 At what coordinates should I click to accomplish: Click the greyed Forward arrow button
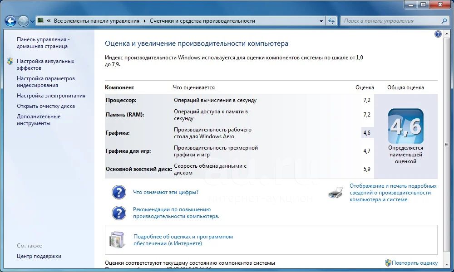coord(23,21)
